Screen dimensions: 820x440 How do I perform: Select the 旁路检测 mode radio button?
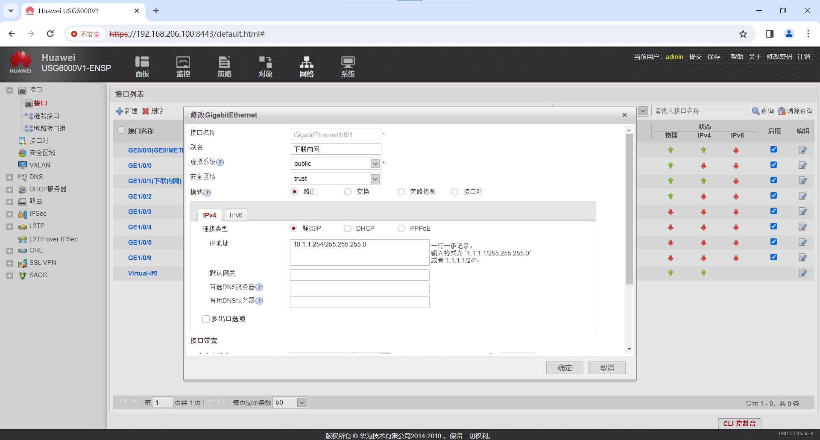pos(401,192)
